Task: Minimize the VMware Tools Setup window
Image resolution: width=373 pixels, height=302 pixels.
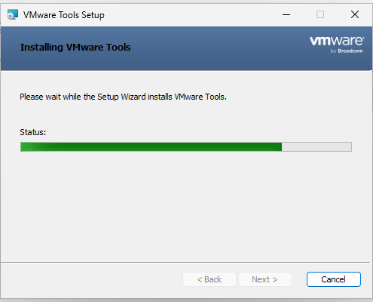Action: (286, 14)
